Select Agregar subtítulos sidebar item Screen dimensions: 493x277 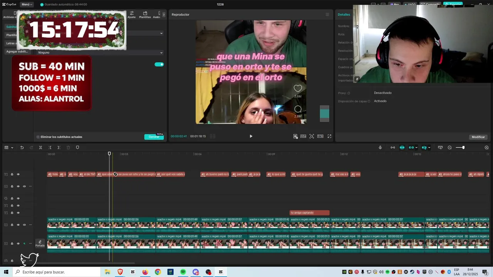pyautogui.click(x=17, y=51)
